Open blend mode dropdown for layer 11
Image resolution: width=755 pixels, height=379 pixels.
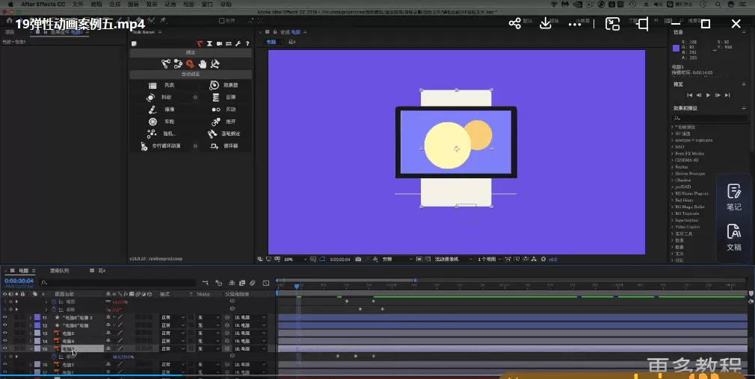pyautogui.click(x=170, y=317)
